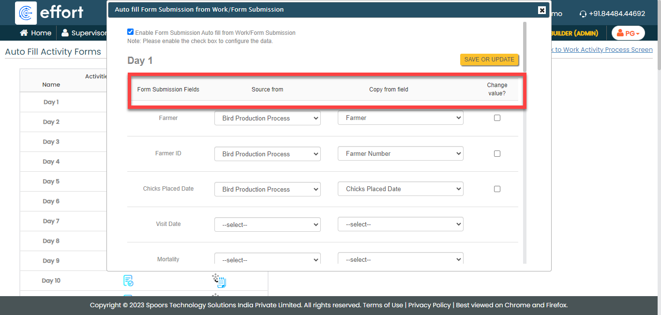
Task: Open the Work Activity Process Screen link
Action: coord(603,49)
